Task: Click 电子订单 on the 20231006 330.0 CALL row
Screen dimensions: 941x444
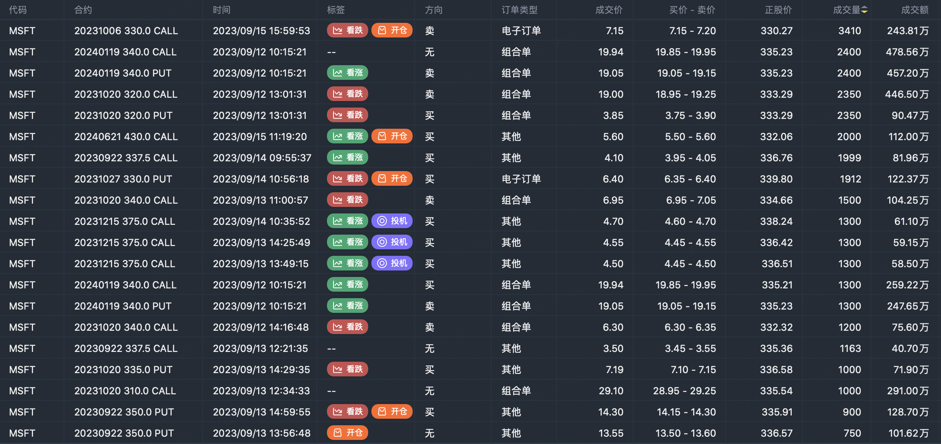Action: coord(521,31)
